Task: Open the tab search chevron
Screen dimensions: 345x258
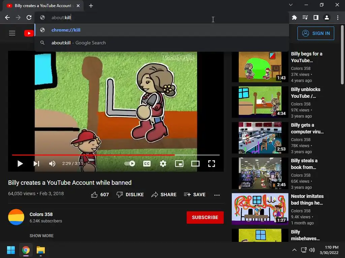Action: (291, 5)
